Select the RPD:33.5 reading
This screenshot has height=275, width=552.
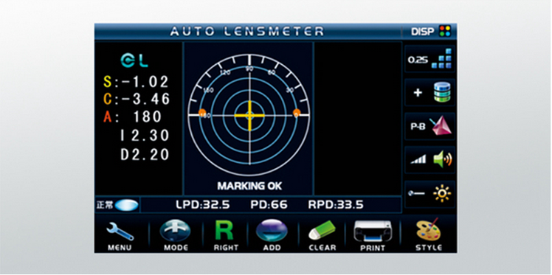336,205
